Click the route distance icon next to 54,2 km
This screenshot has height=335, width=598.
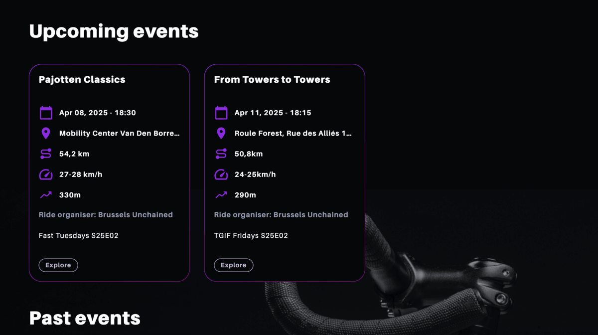(46, 154)
